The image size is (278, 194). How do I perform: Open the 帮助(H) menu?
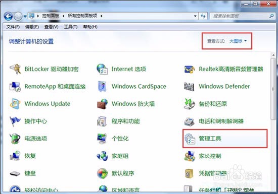pyautogui.click(x=90, y=27)
